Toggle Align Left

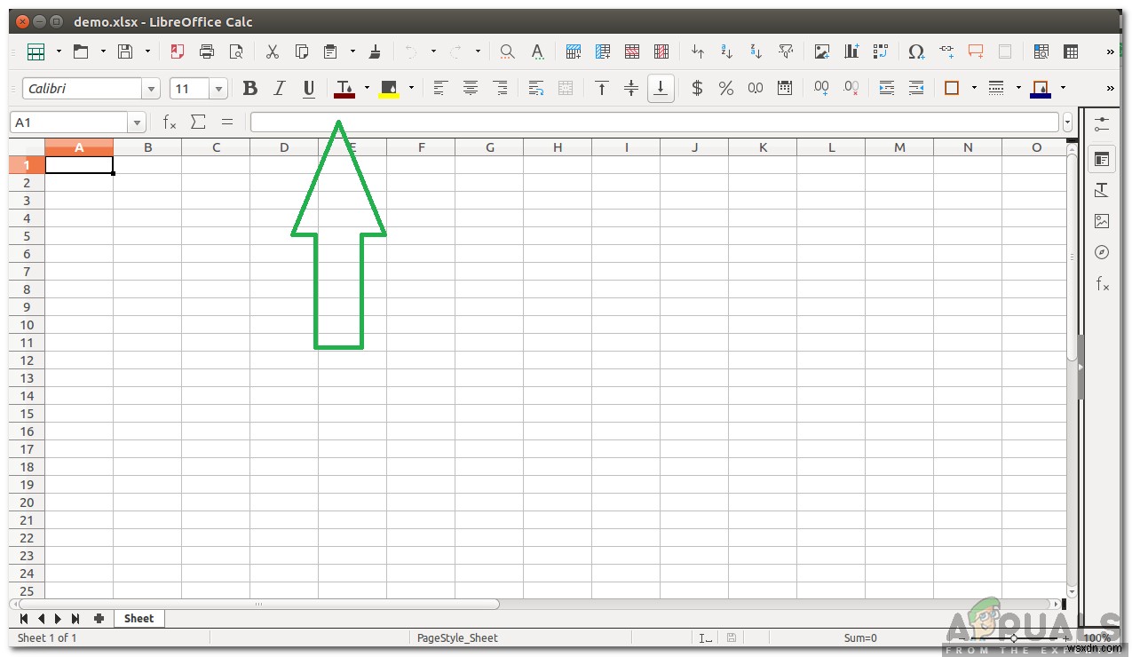click(x=441, y=88)
